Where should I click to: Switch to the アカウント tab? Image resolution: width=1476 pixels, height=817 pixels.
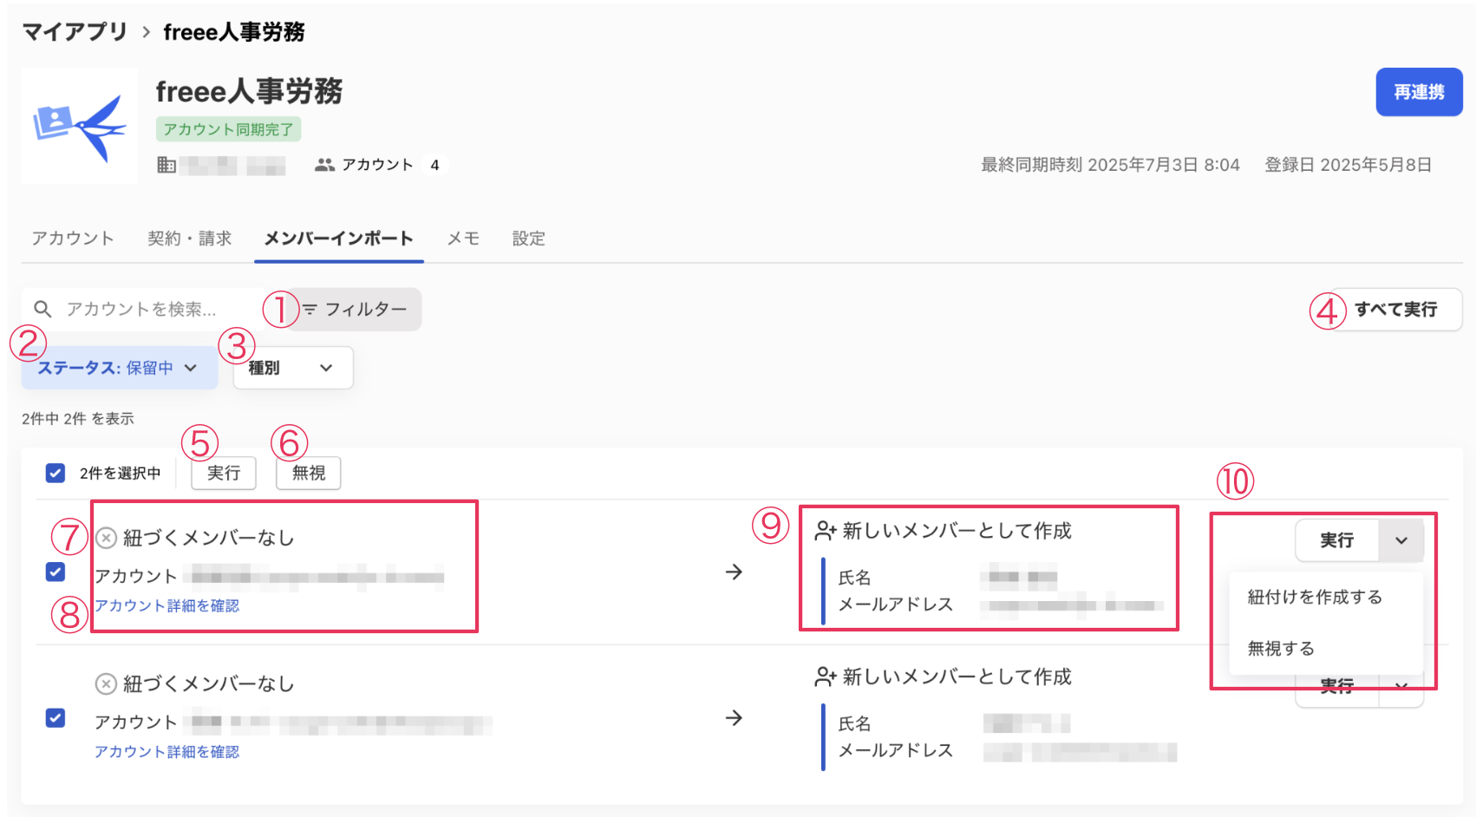(x=73, y=239)
